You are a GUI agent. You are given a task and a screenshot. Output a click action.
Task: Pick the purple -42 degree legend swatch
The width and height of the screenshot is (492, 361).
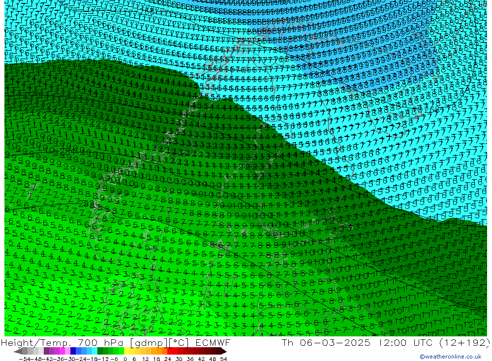pyautogui.click(x=46, y=351)
